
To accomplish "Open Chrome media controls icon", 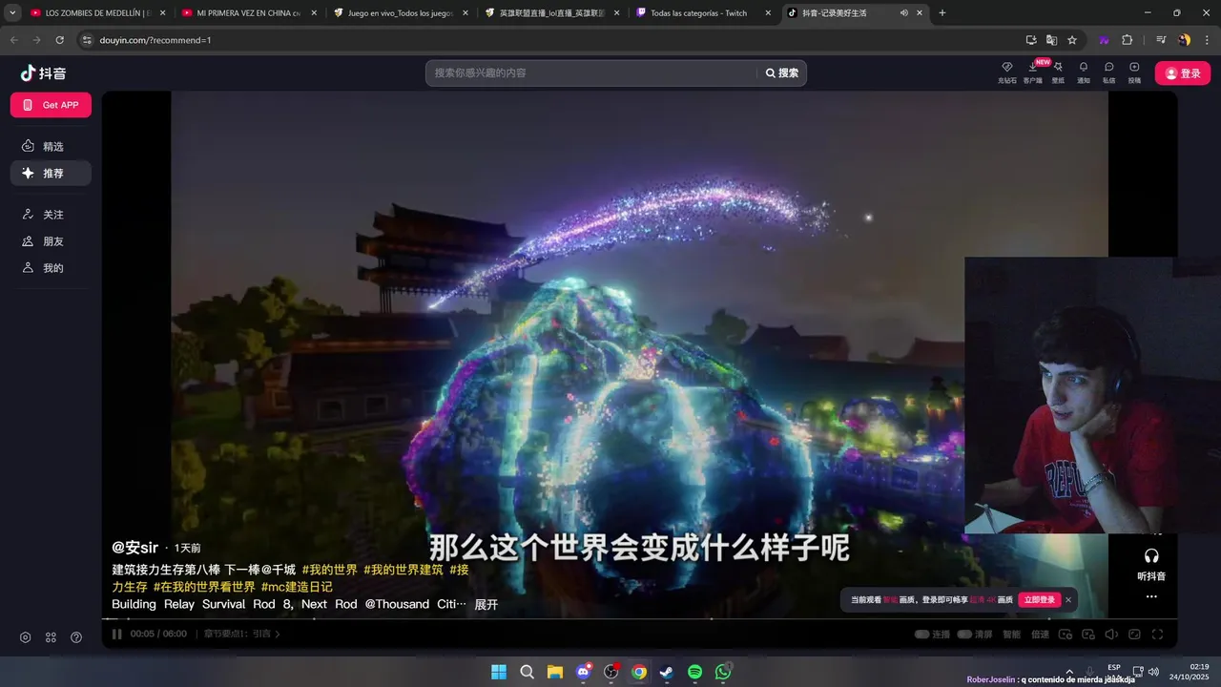I will (1161, 40).
